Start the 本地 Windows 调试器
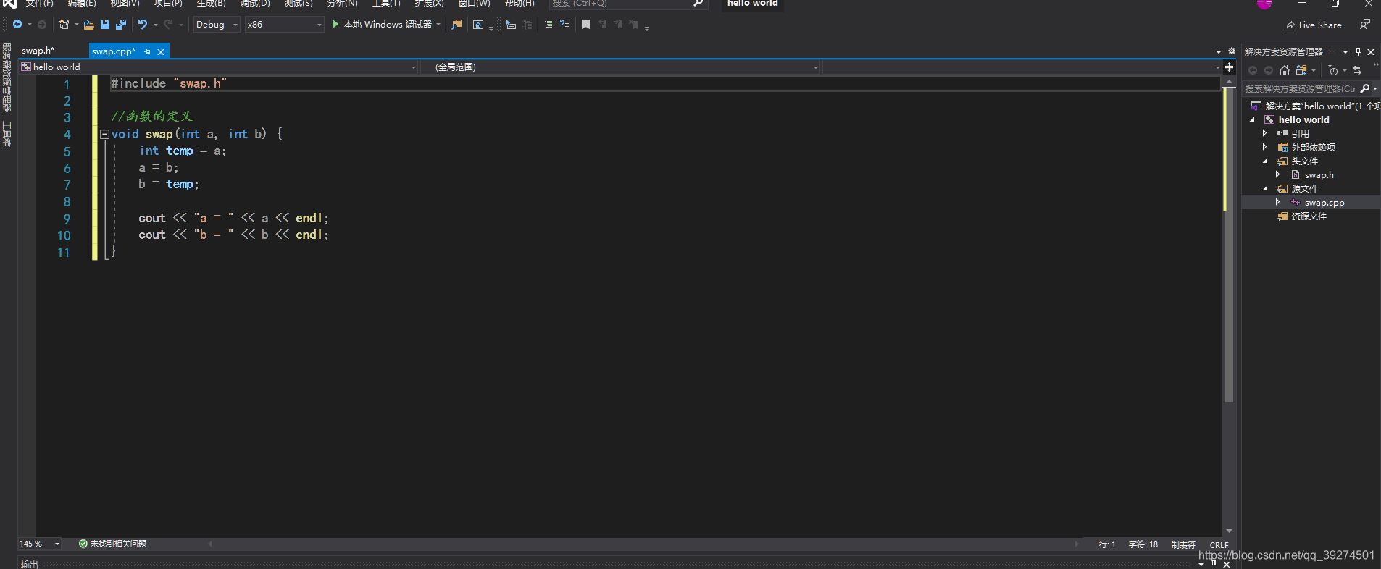This screenshot has height=569, width=1381. coord(382,25)
